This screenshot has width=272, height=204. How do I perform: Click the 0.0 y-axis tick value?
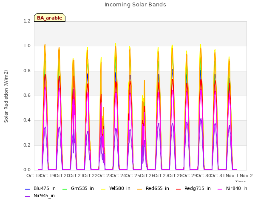pos(27,170)
